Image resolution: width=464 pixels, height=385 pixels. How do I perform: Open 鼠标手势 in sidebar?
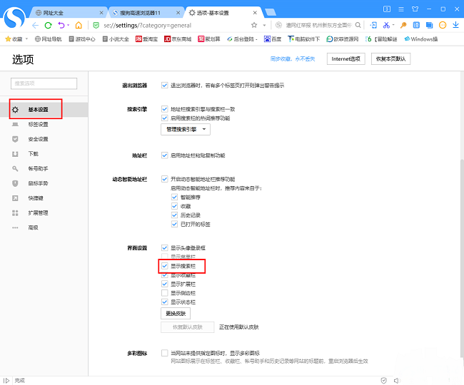pos(38,183)
